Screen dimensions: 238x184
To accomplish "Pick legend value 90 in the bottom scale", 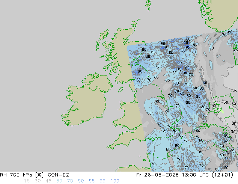I will [81, 181].
